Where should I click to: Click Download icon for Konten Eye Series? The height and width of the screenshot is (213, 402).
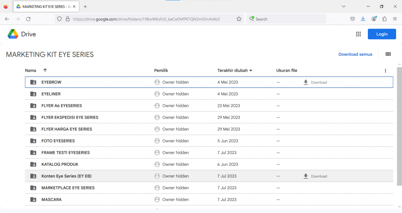(306, 176)
